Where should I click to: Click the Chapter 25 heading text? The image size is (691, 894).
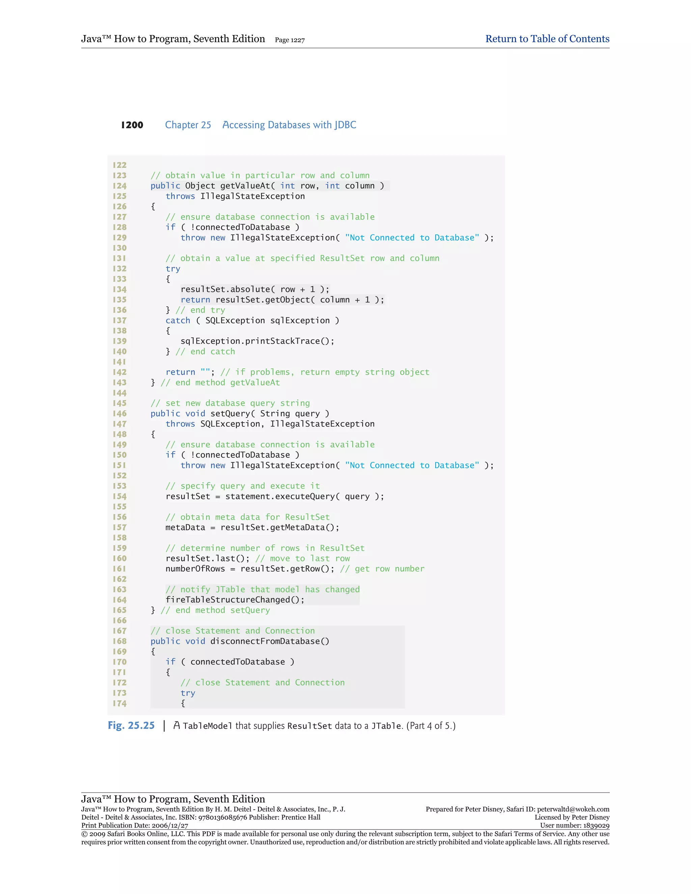click(188, 125)
